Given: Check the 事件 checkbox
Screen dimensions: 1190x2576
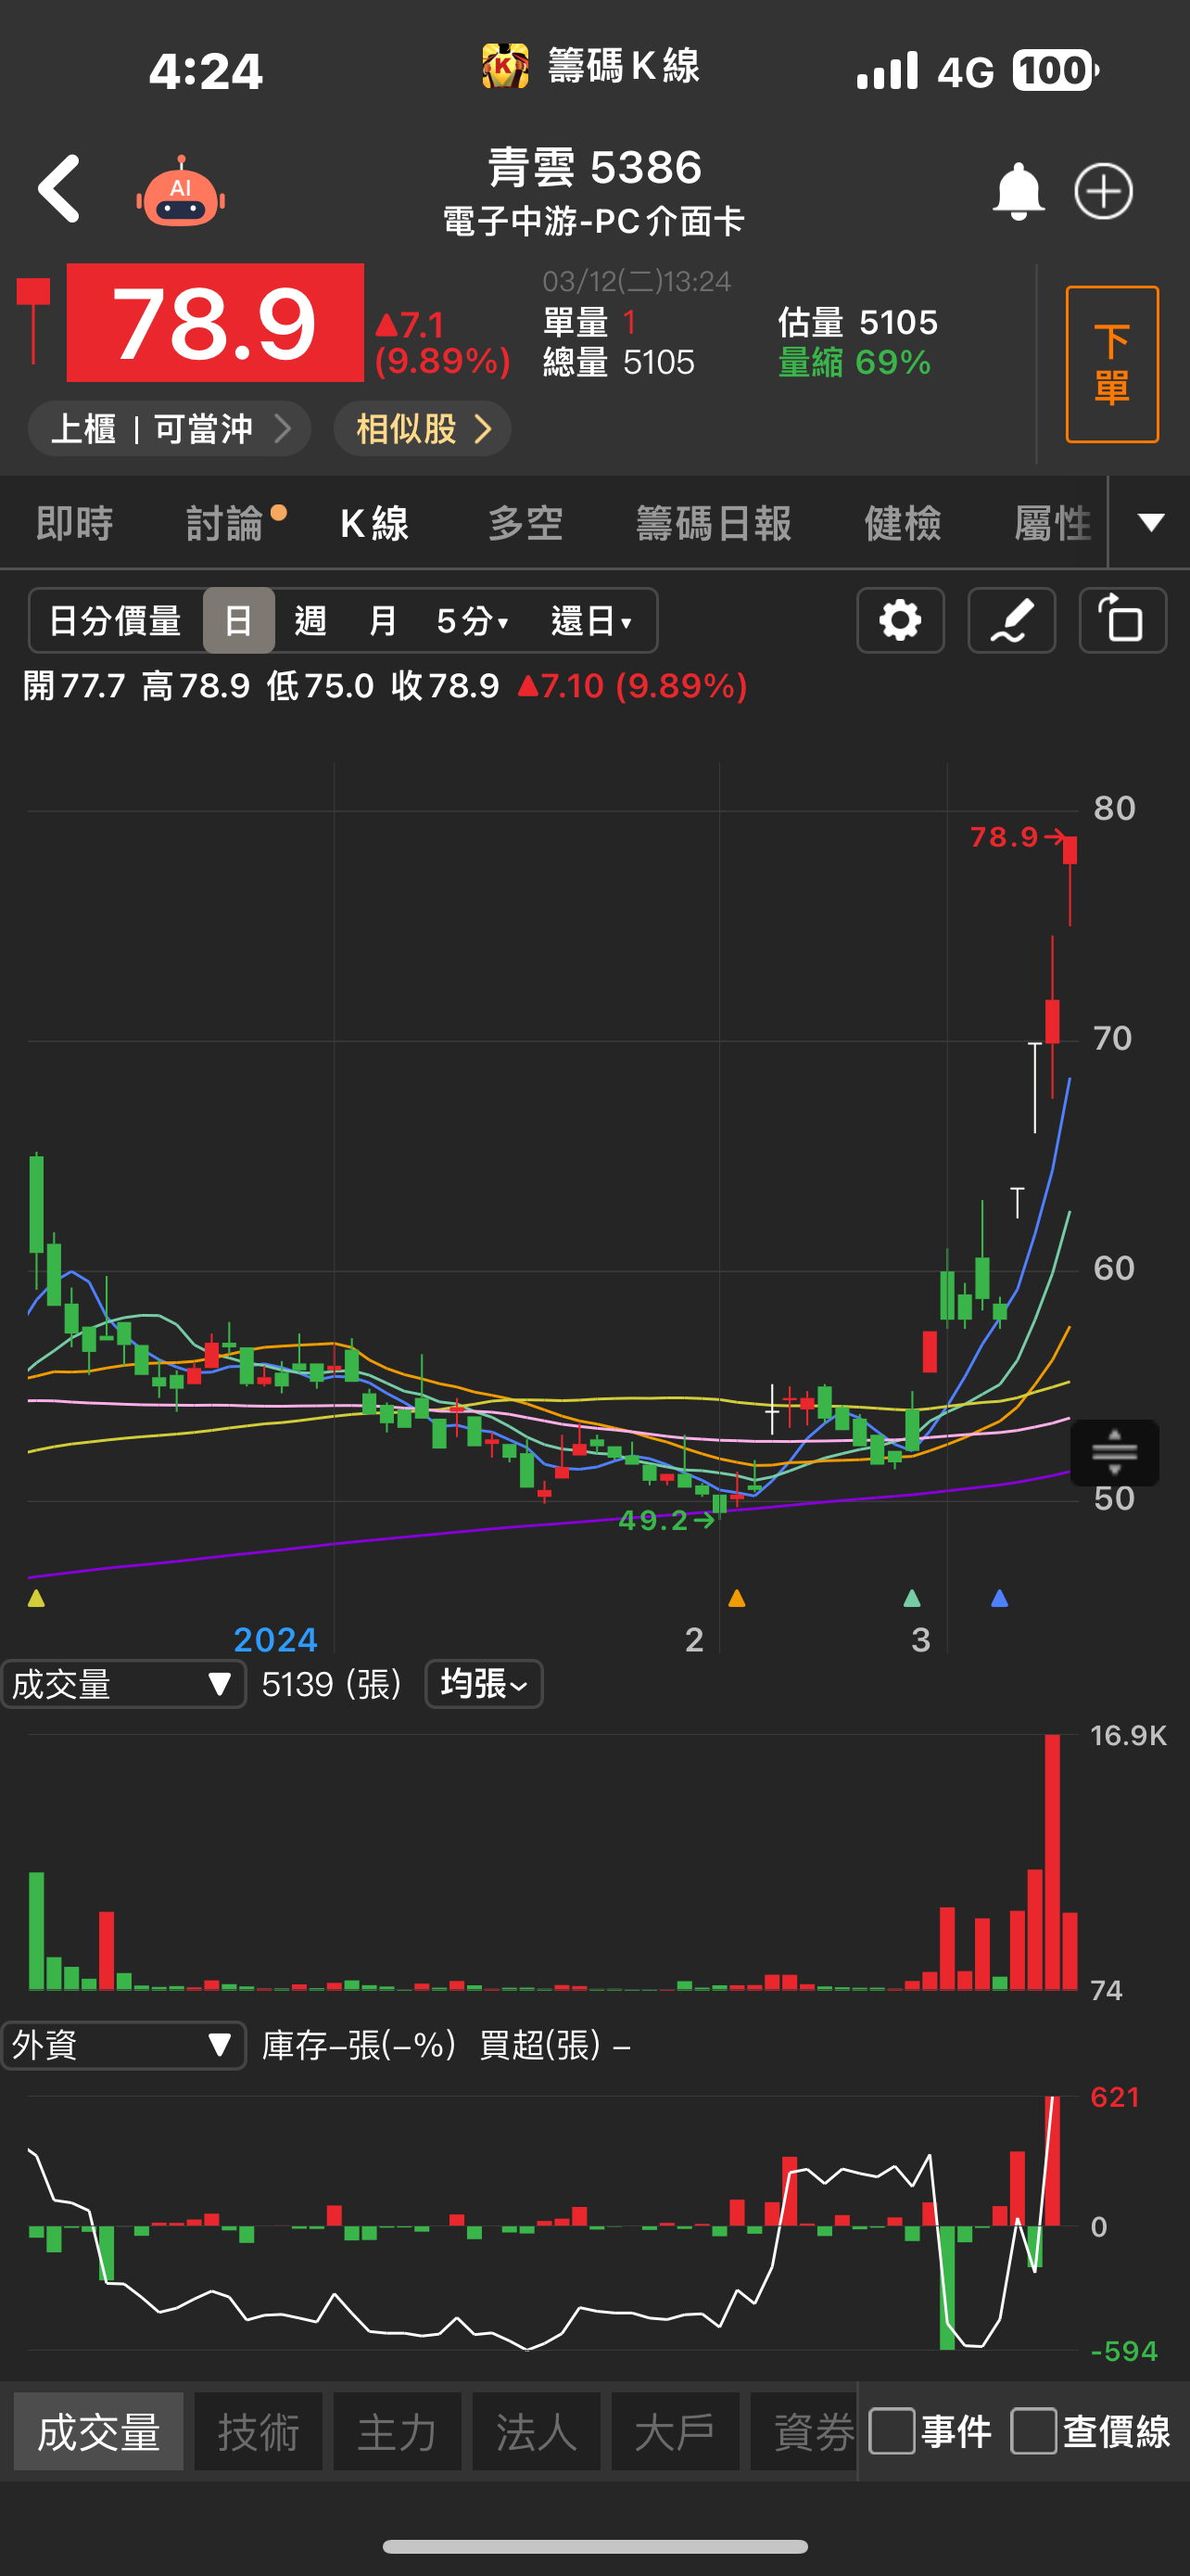Looking at the screenshot, I should point(892,2431).
